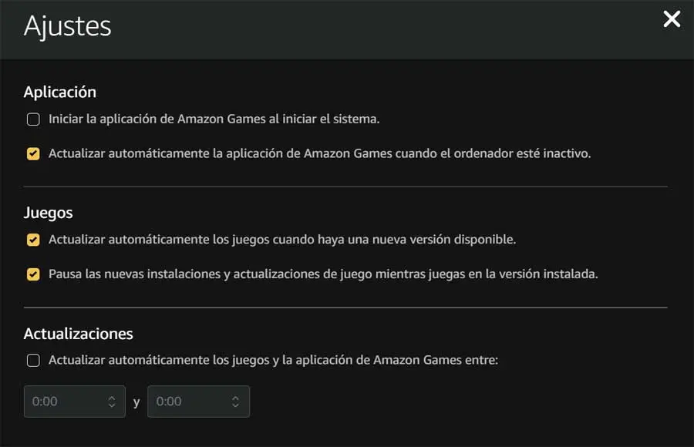Screen dimensions: 694x447
Task: Increase the end time with up arrow
Action: (235, 398)
